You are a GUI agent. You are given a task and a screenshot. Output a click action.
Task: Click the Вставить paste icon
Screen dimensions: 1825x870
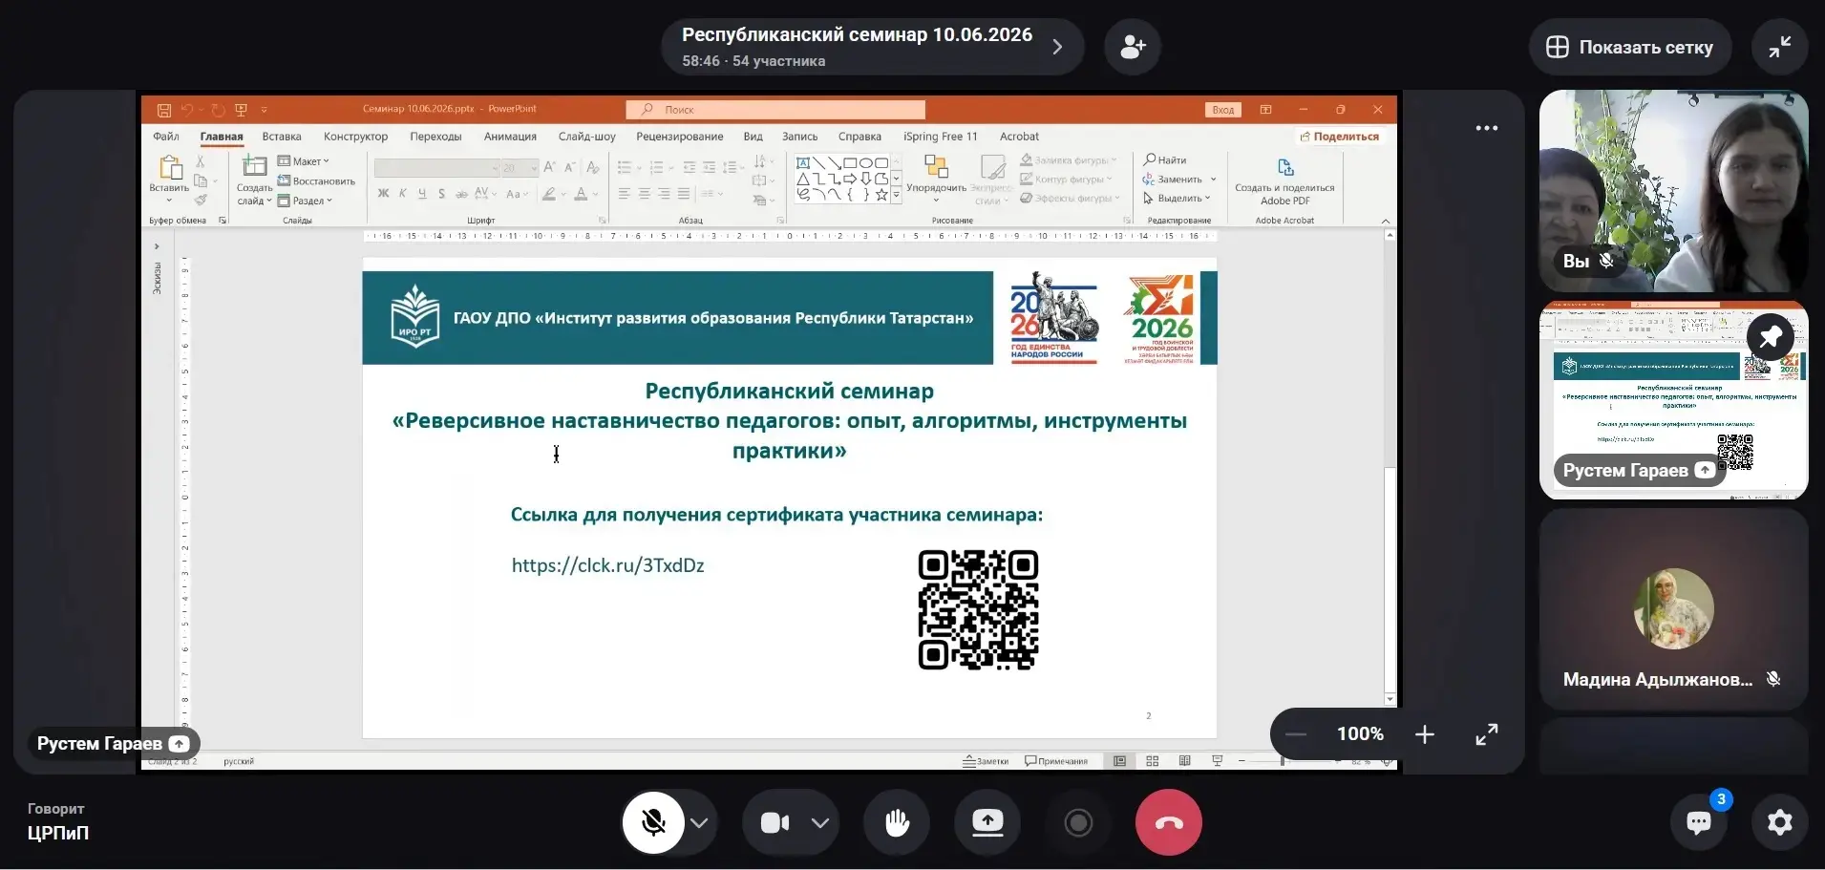[170, 168]
